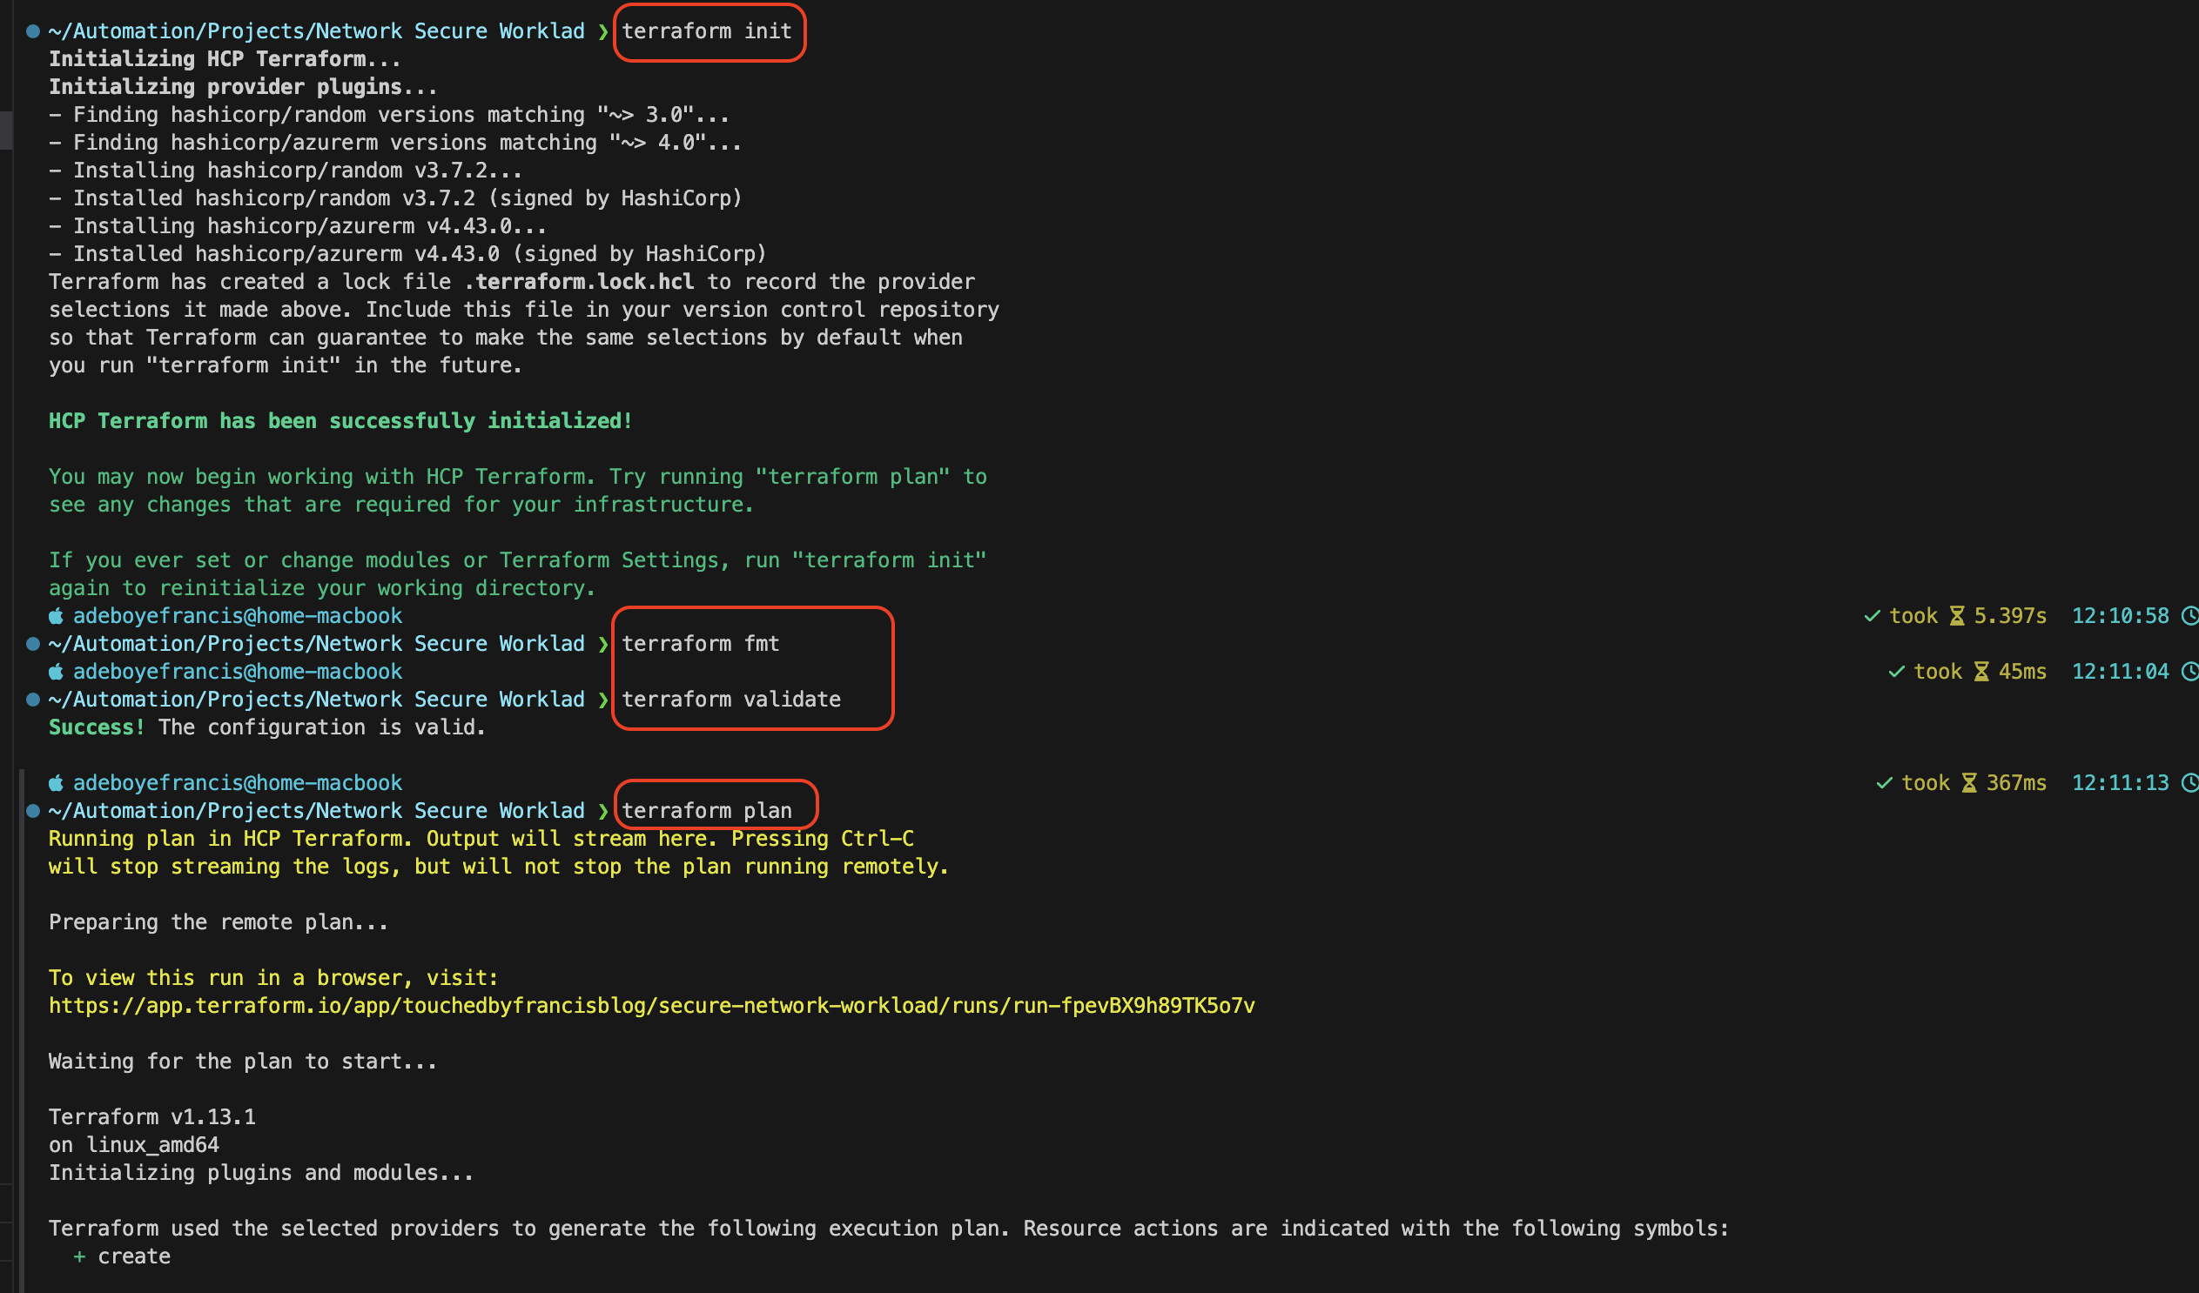2199x1293 pixels.
Task: Click the clock icon after timestamp 12:11:04
Action: click(2191, 671)
